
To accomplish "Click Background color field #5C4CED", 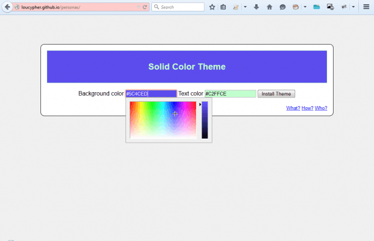I will click(x=151, y=94).
